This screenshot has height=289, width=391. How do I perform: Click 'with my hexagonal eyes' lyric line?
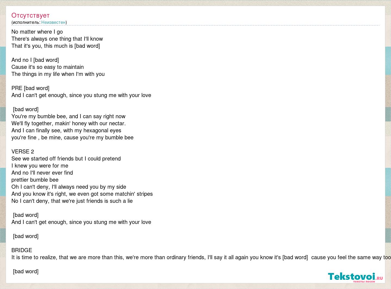[x=66, y=130]
